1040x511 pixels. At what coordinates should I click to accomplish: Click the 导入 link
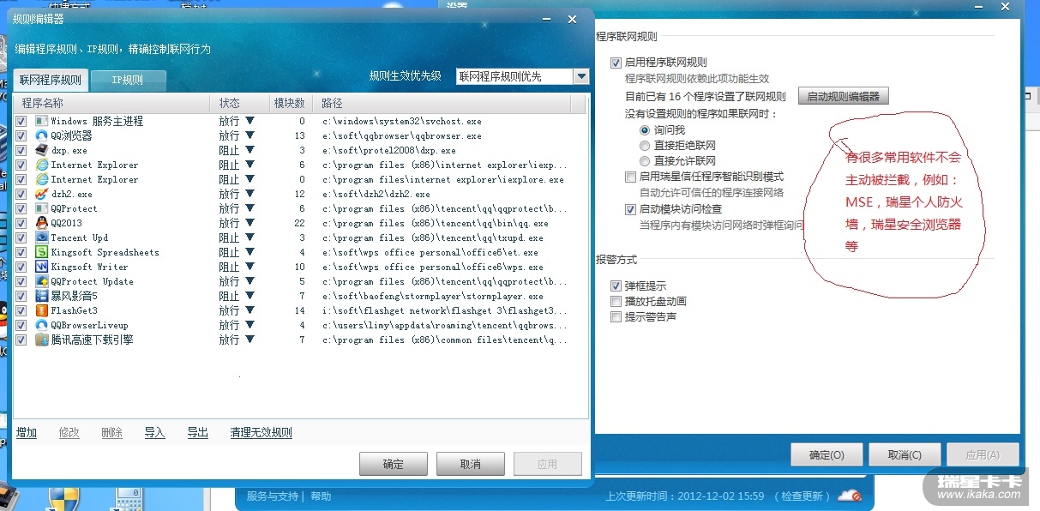point(155,433)
